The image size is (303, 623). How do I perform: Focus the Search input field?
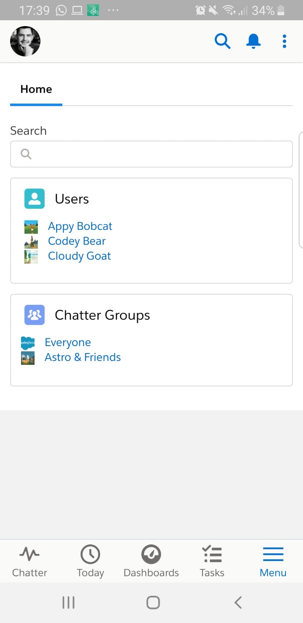(151, 154)
